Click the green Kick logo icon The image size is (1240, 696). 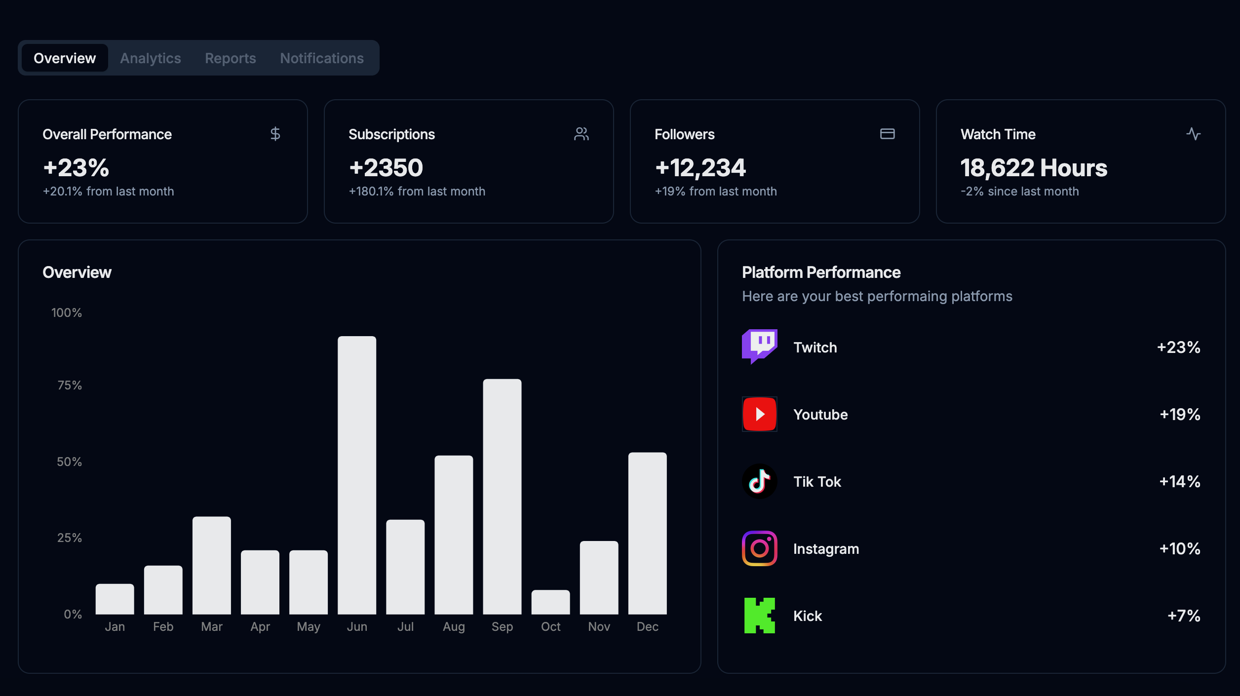pyautogui.click(x=759, y=616)
